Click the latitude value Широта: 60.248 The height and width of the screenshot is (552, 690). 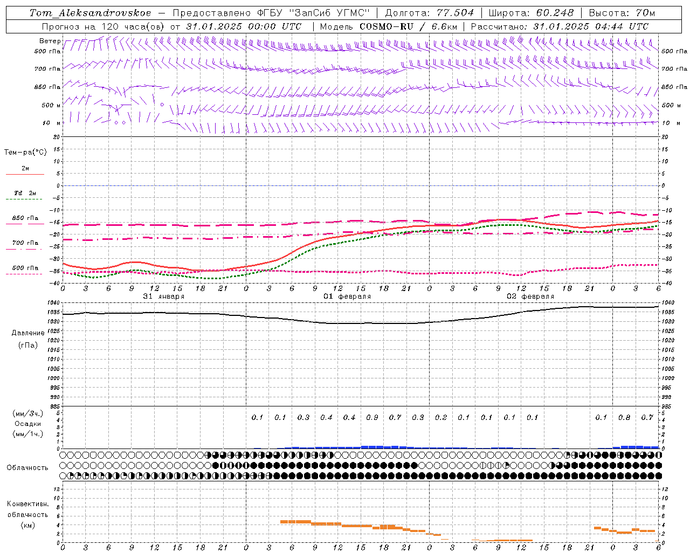pos(531,13)
